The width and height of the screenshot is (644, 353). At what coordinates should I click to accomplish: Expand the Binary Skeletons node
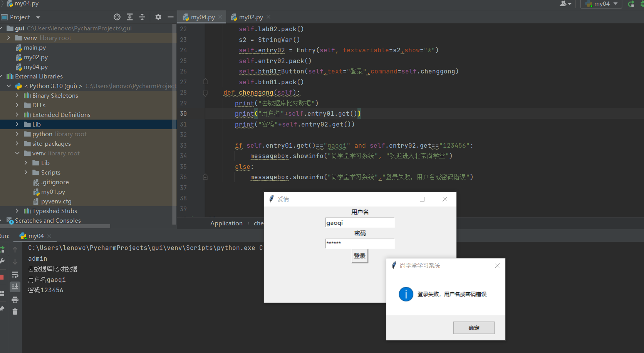(17, 95)
